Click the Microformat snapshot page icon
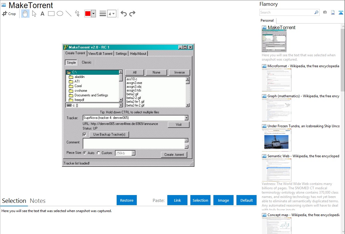This screenshot has height=234, width=345. [x=264, y=66]
